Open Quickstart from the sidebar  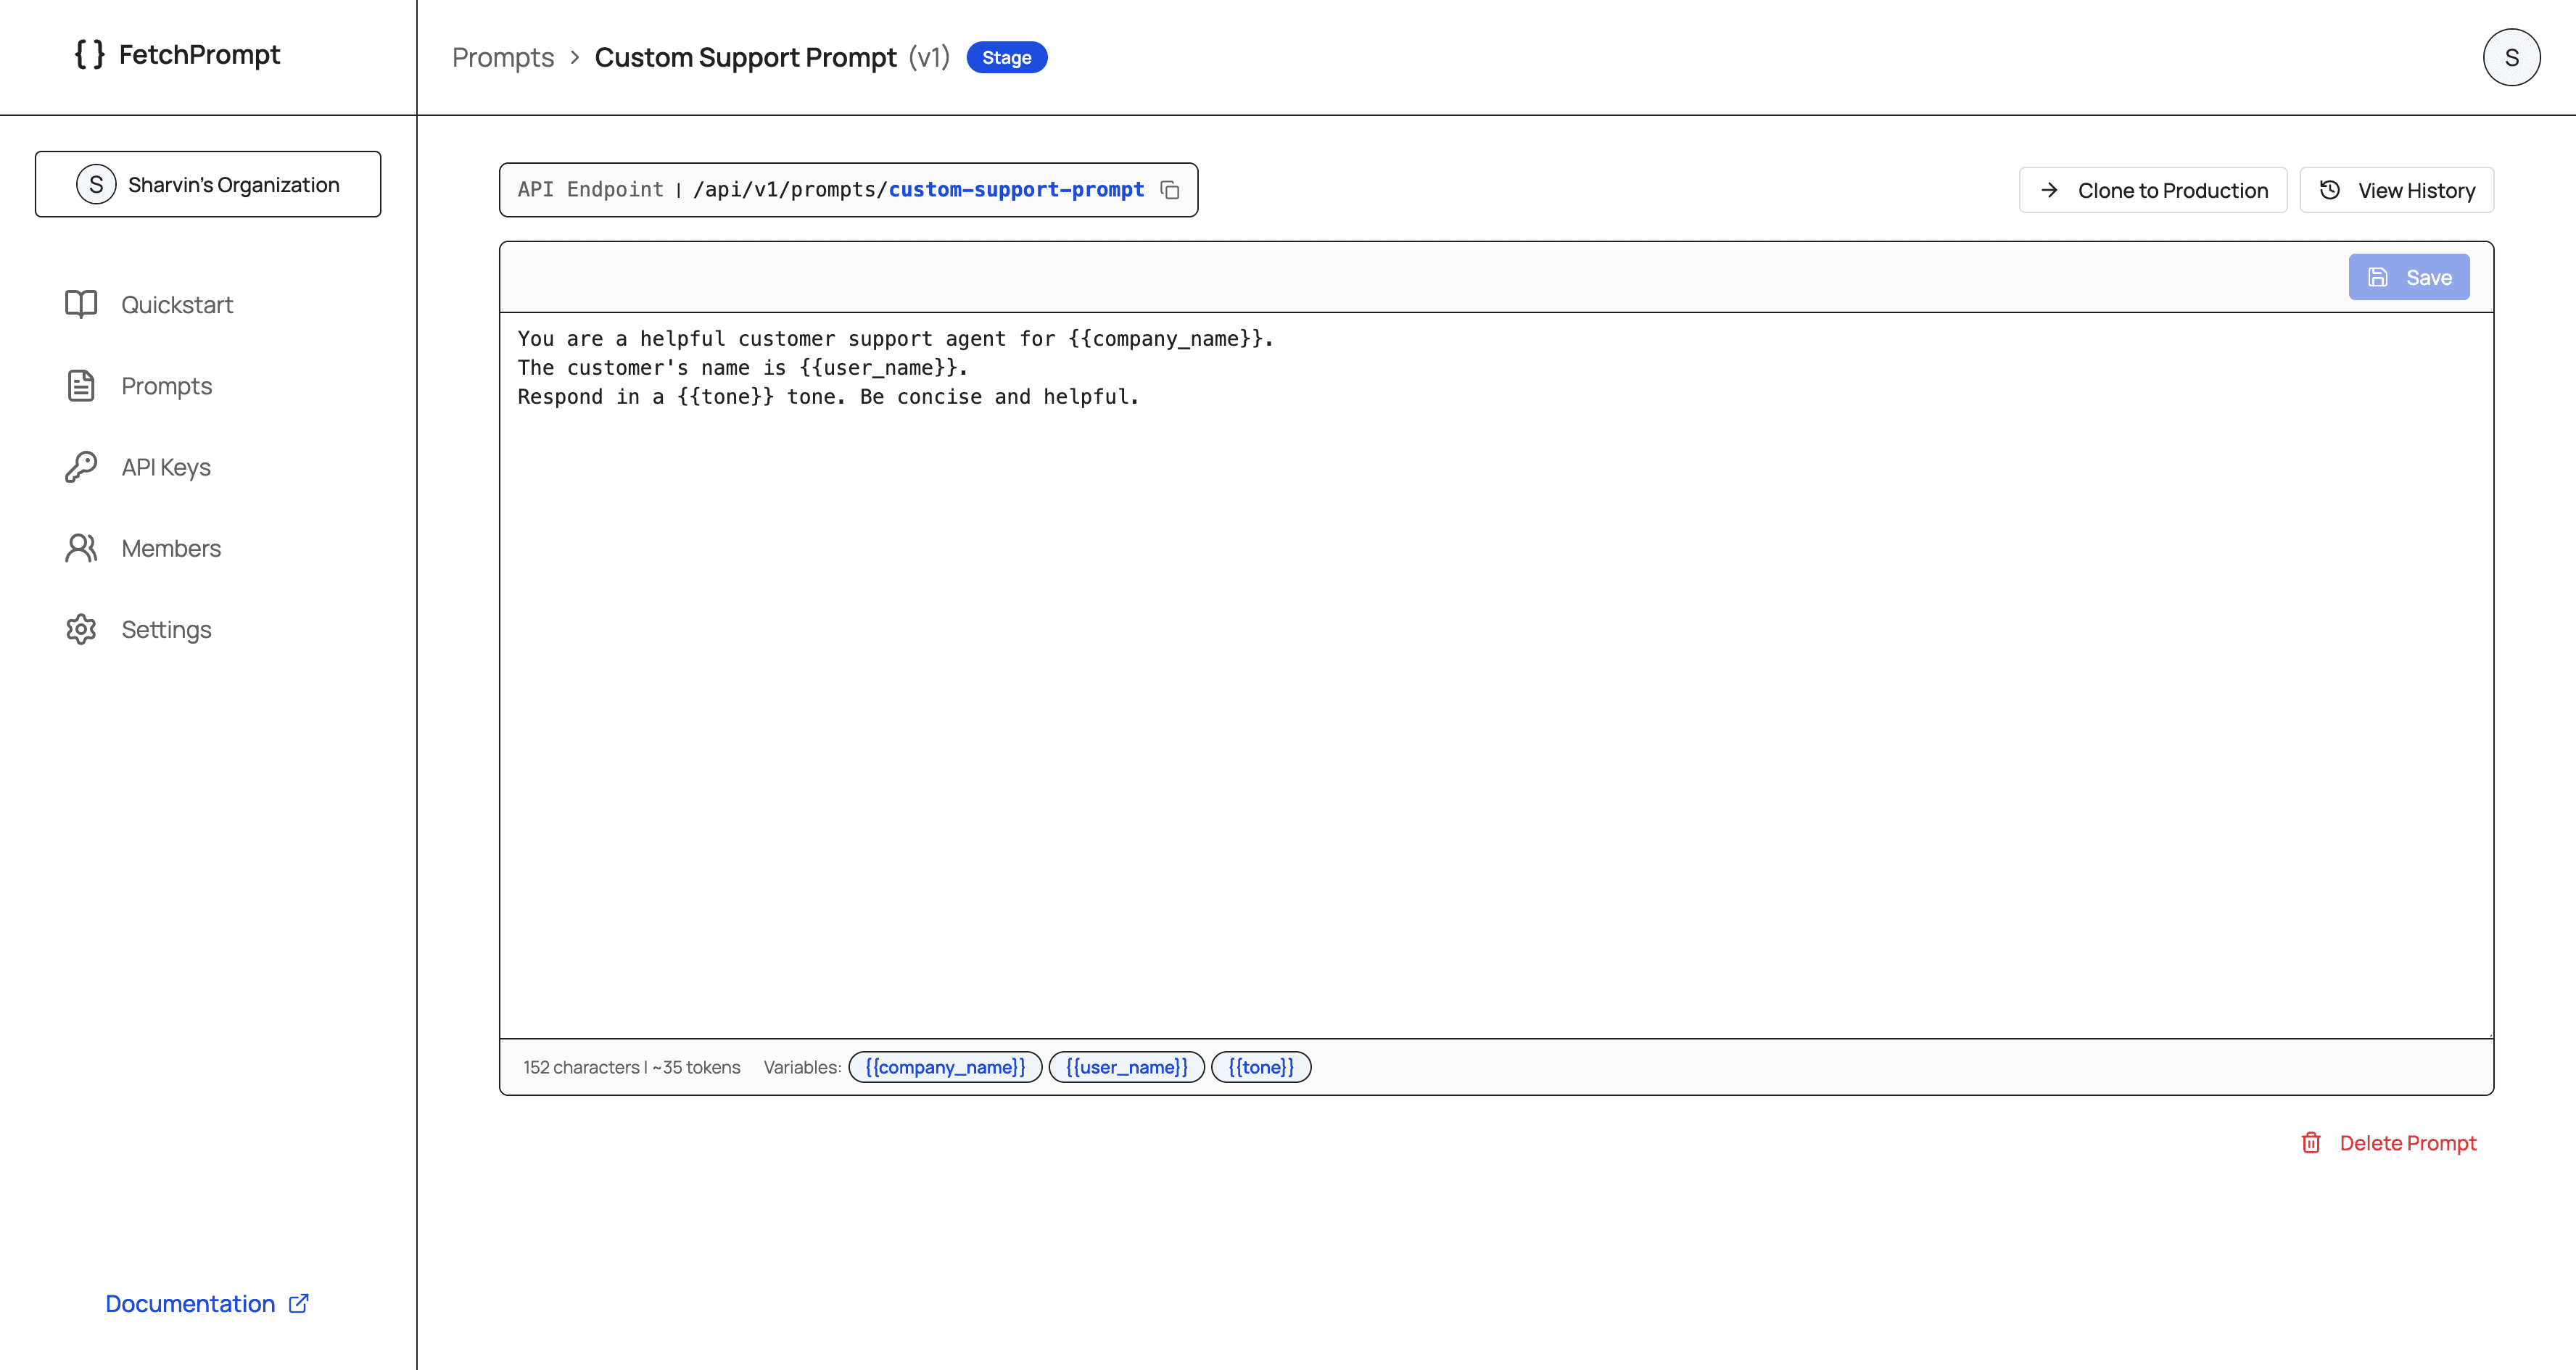click(x=177, y=304)
